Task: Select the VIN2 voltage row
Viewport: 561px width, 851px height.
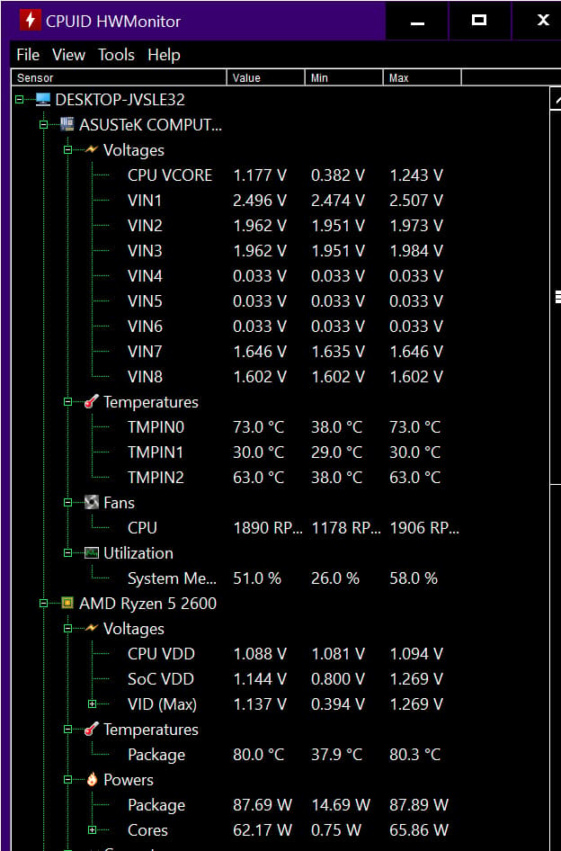Action: [x=285, y=225]
